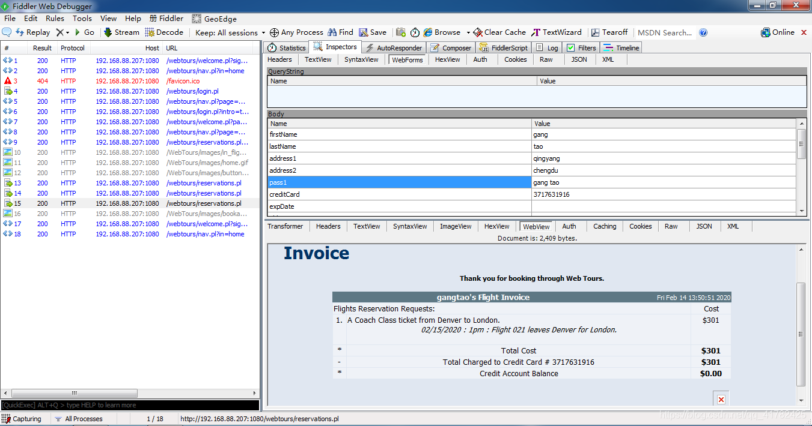The image size is (812, 426).
Task: Click the Remove X toolbar icon
Action: [x=60, y=32]
